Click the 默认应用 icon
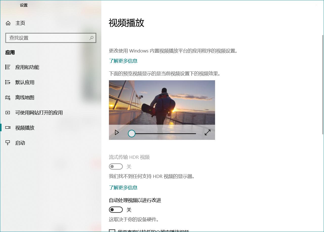Viewport: 324px width, 232px height. [8, 82]
